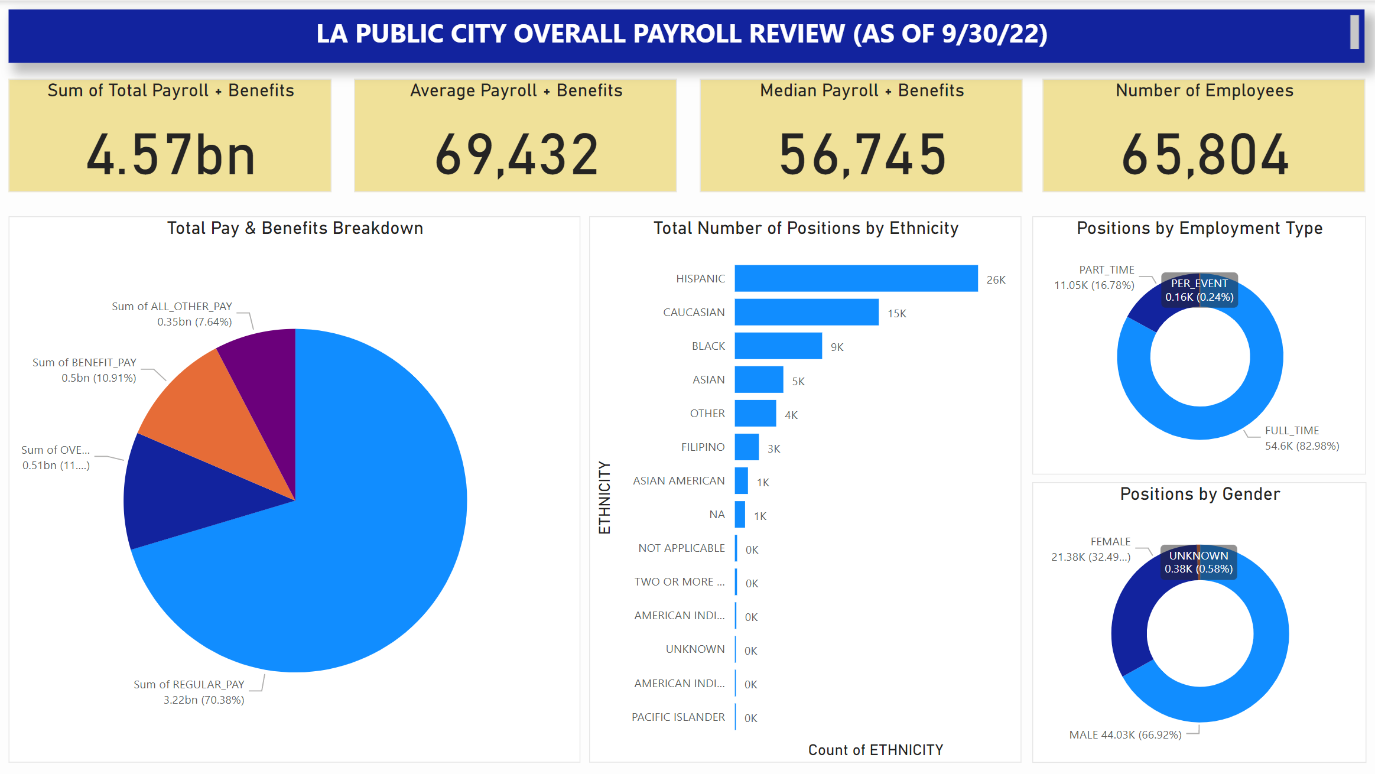
Task: Click the MALE 44.03K (66.92%) label
Action: pos(1125,734)
